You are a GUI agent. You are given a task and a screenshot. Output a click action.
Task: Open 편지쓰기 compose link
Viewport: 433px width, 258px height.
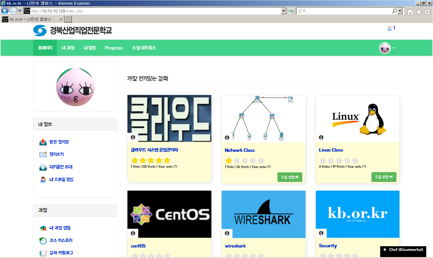(57, 154)
